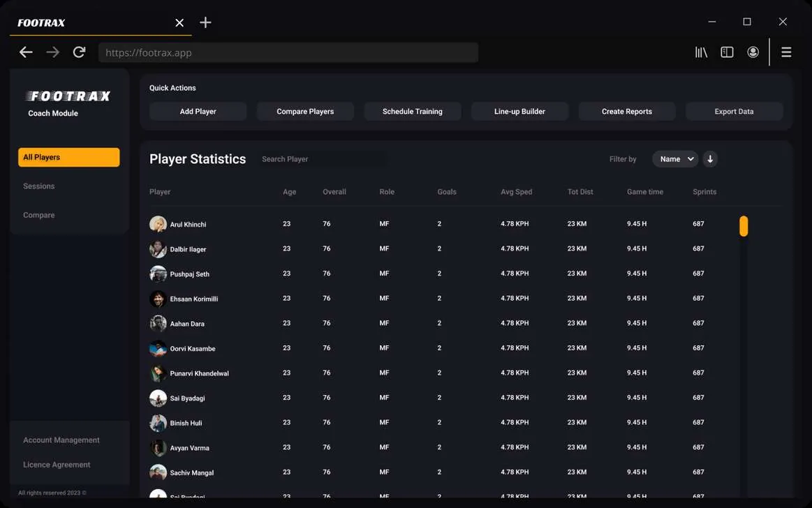Click the browser address bar
812x508 pixels.
click(x=288, y=52)
